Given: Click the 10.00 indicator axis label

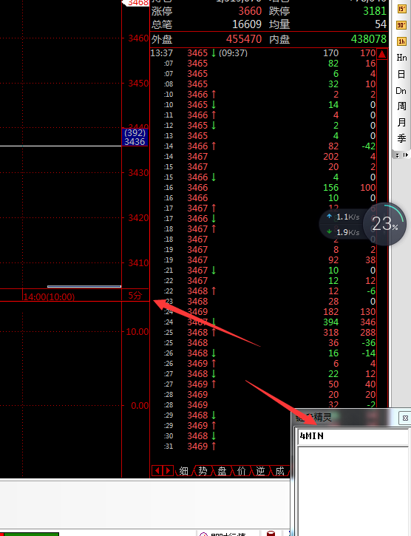Looking at the screenshot, I should [x=137, y=332].
